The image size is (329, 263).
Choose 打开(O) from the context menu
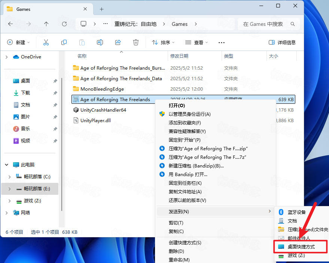tap(216, 105)
